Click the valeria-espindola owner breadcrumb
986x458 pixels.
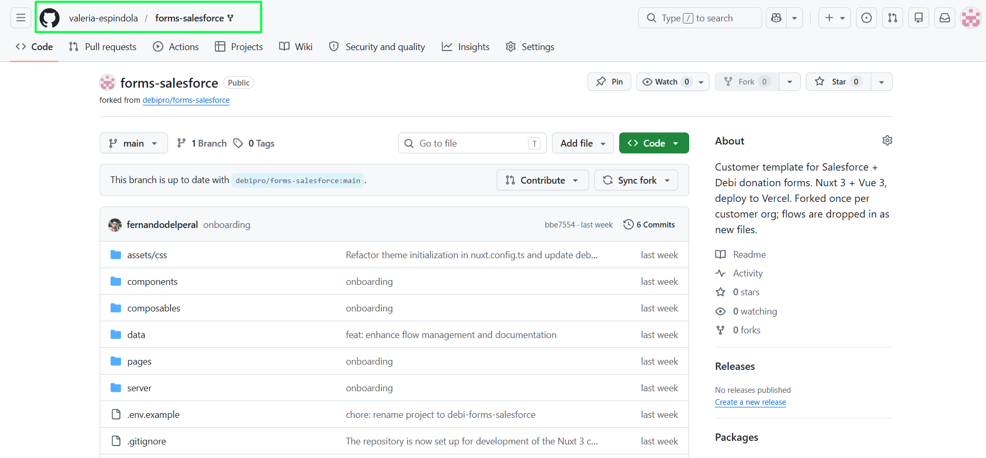(103, 18)
